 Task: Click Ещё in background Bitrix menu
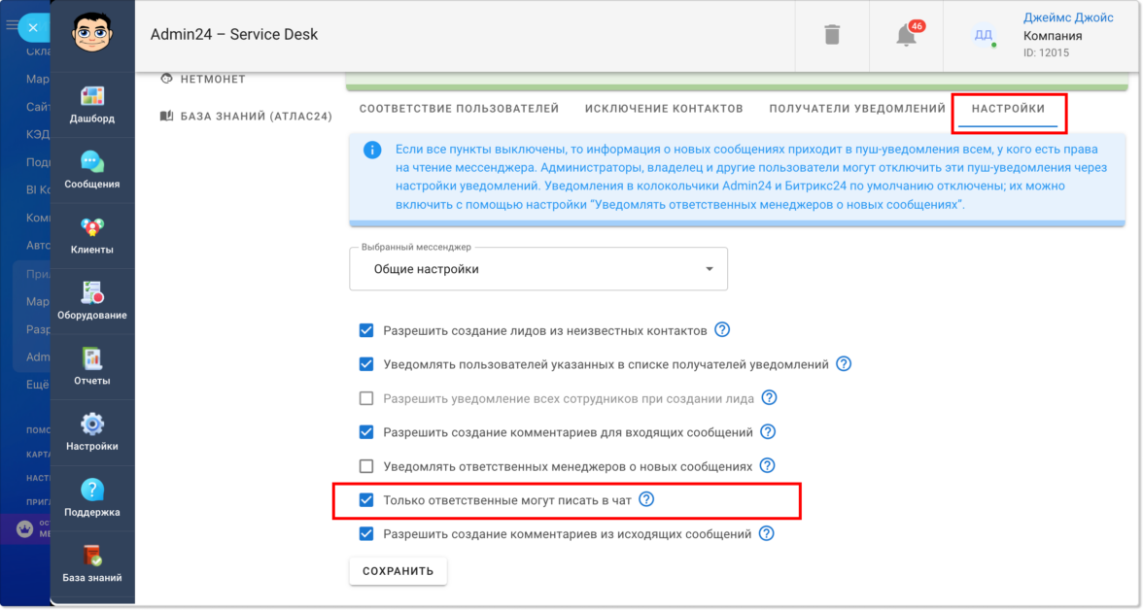tap(37, 384)
